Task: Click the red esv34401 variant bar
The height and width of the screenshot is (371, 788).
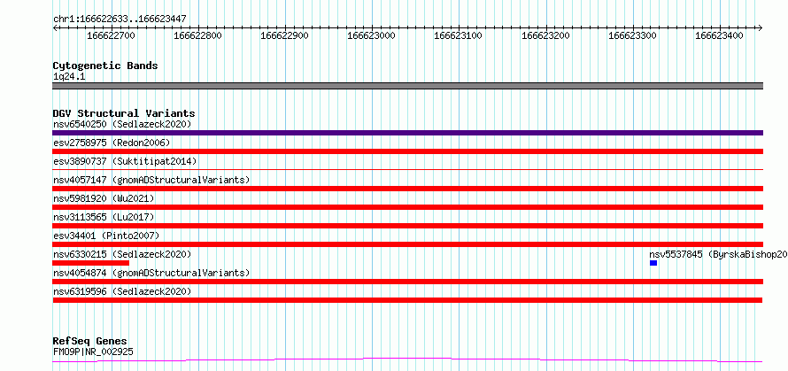Action: click(407, 244)
